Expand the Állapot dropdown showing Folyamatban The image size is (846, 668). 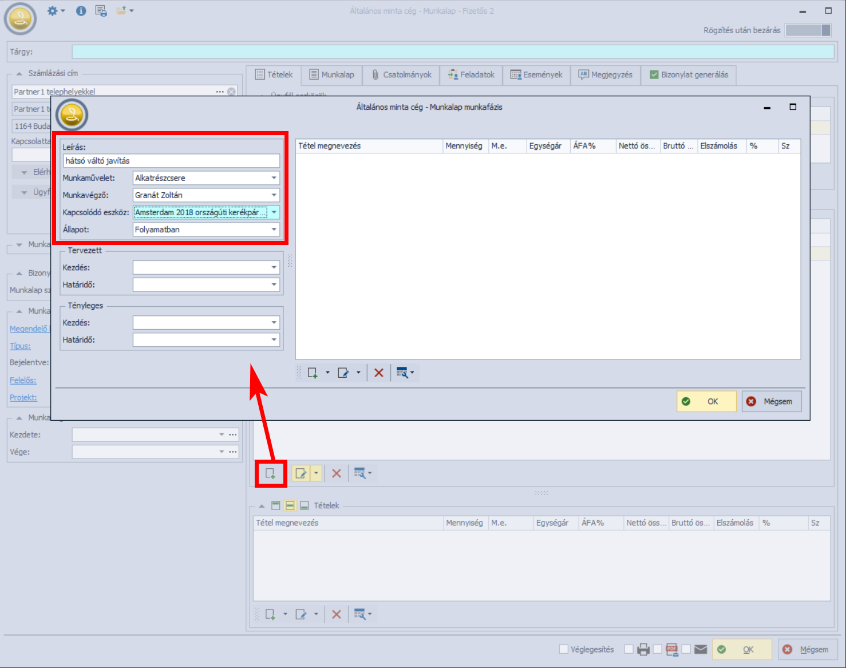coord(274,230)
